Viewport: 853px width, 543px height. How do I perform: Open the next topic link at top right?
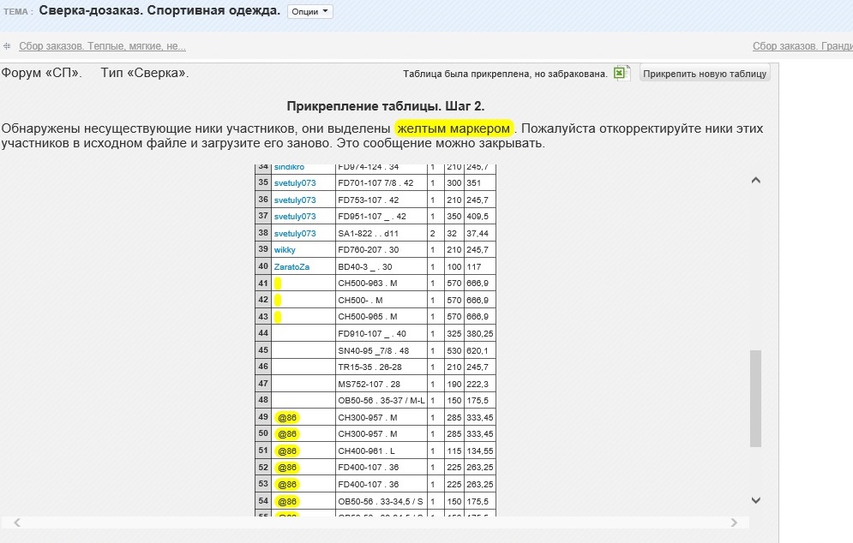coord(802,46)
